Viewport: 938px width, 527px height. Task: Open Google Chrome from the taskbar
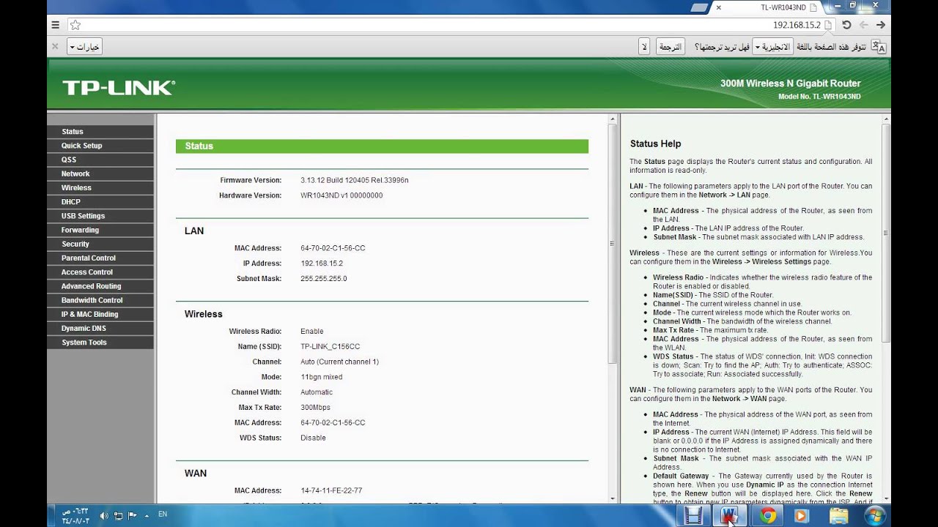point(767,516)
